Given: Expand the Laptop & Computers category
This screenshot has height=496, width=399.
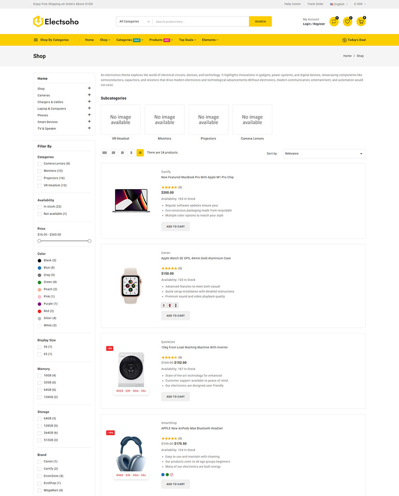Looking at the screenshot, I should pos(89,108).
